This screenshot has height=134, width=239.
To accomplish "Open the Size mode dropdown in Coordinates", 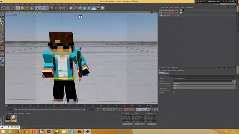I will pyautogui.click(x=139, y=124).
